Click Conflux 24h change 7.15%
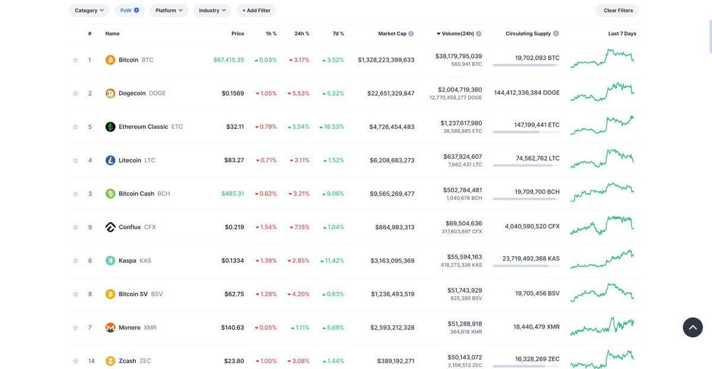712x369 pixels. [x=300, y=227]
